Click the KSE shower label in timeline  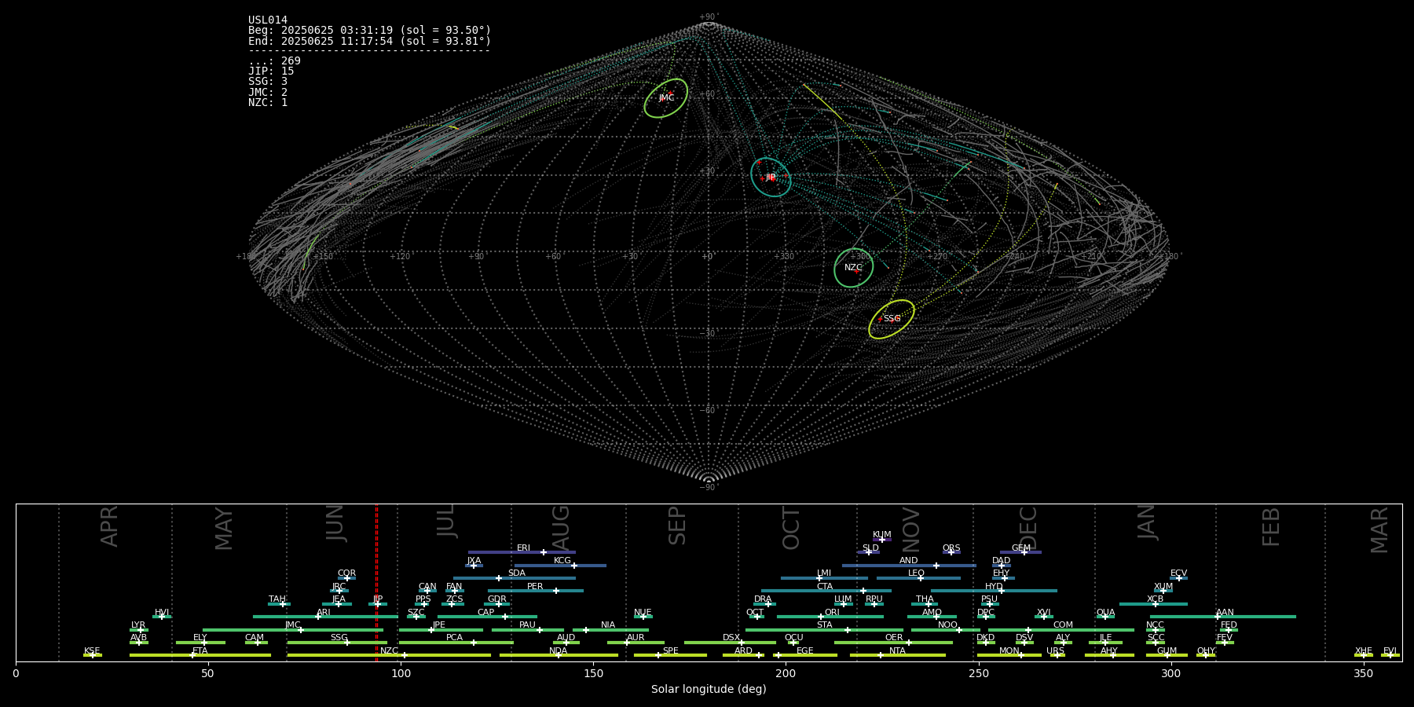pos(92,651)
